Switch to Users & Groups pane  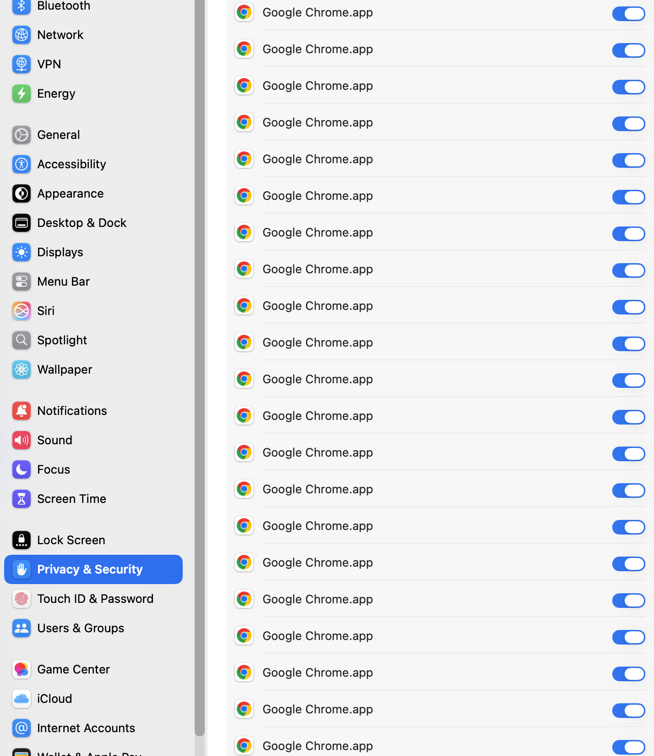(93, 628)
